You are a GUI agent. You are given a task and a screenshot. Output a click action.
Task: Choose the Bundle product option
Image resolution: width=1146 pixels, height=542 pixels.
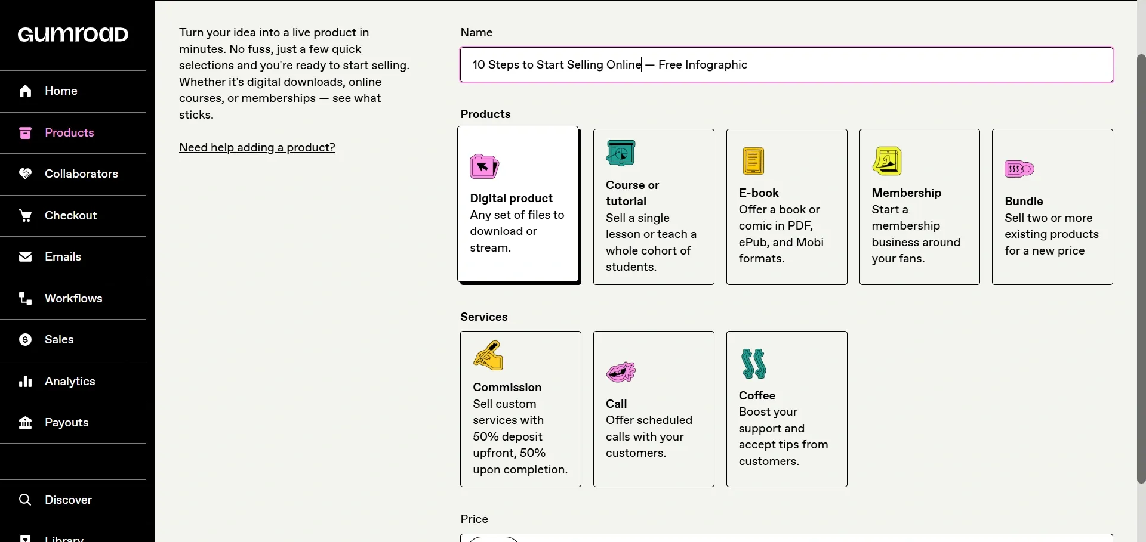1052,207
